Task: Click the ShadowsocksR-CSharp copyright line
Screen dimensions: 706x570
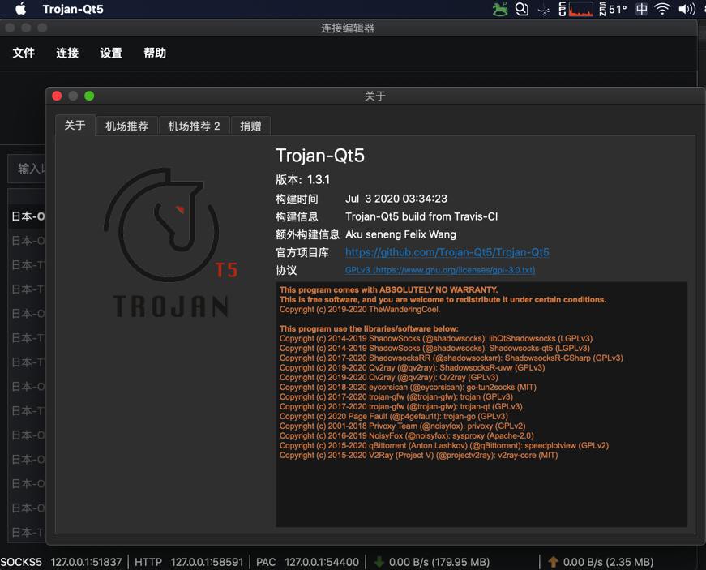Action: [451, 358]
